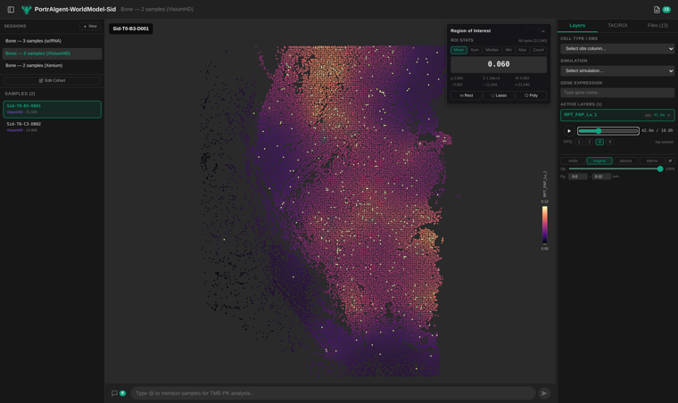This screenshot has width=678, height=403.
Task: Click the Sid-T0-B3-D001 viewport label
Action: pyautogui.click(x=130, y=29)
